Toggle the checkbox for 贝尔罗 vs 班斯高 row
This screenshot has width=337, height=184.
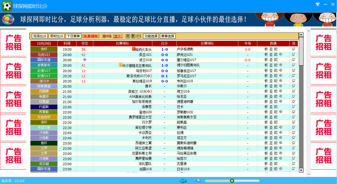pos(293,122)
